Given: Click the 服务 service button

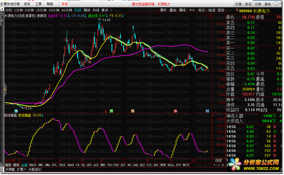Looking at the screenshot, I should pos(268,4).
